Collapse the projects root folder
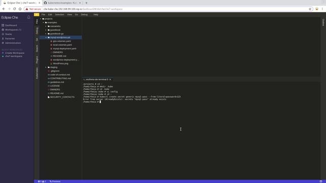The image size is (326, 183). 41,19
